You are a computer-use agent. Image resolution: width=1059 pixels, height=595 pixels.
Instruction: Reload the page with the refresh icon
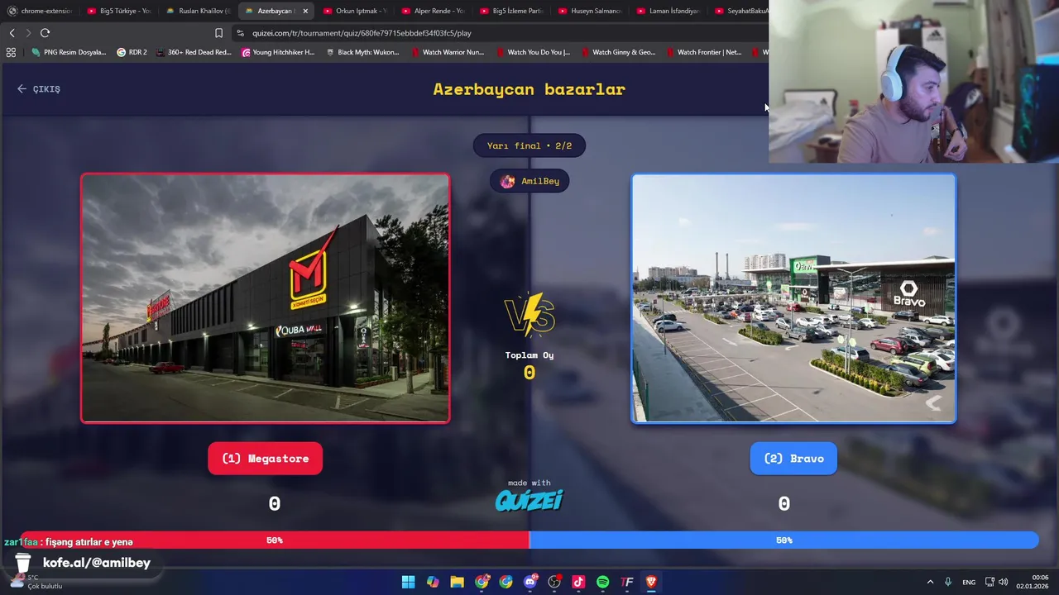click(45, 33)
